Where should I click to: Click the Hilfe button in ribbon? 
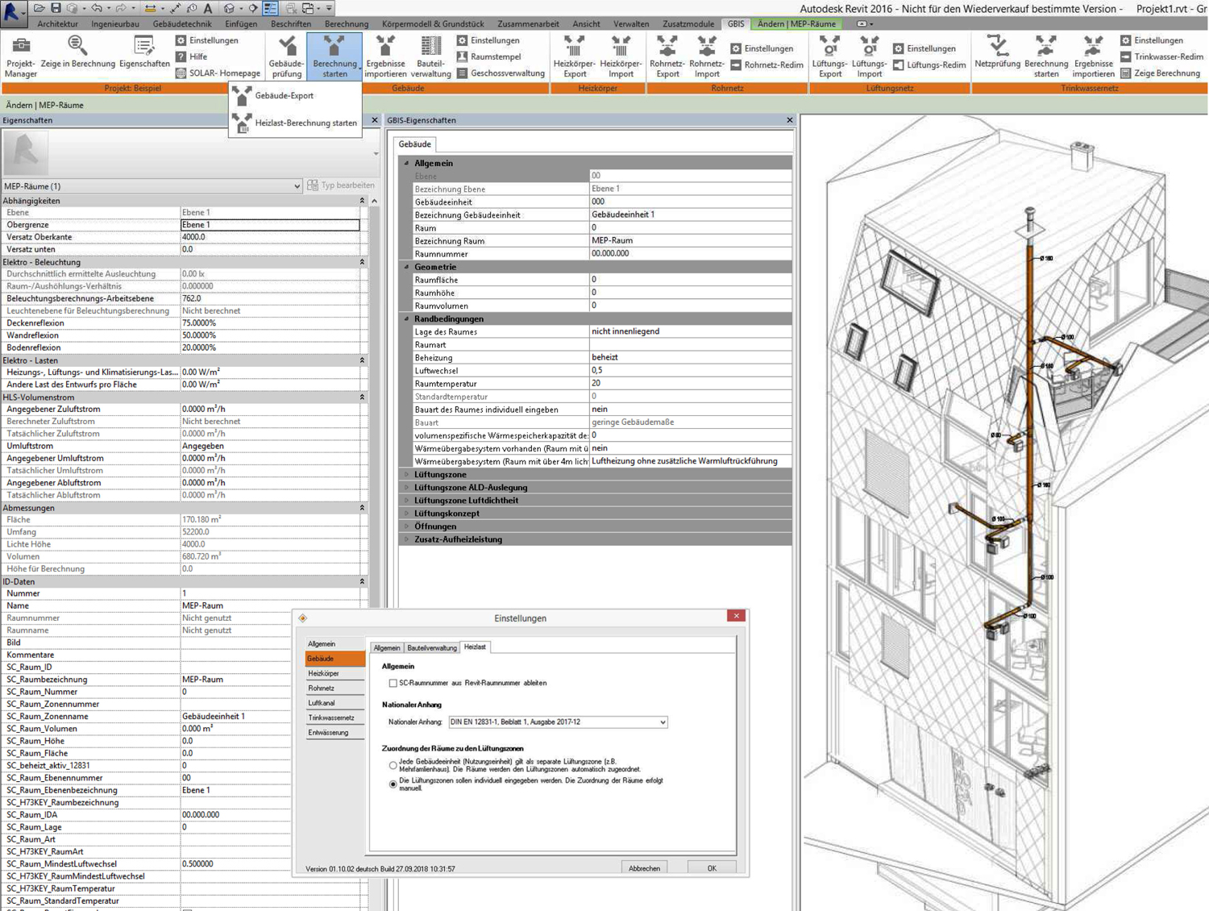coord(191,56)
